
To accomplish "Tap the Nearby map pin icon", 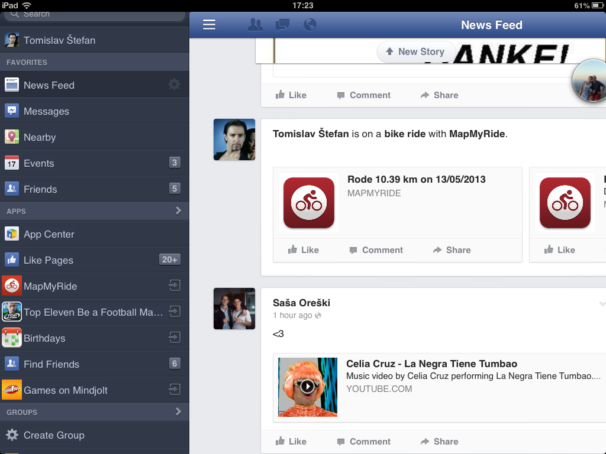I will [12, 137].
